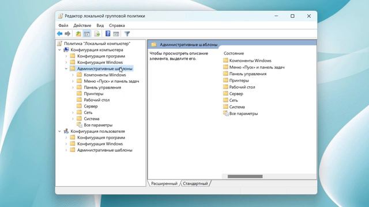369x207 pixels.
Task: Select Рабочий стол in the tree
Action: [x=97, y=100]
